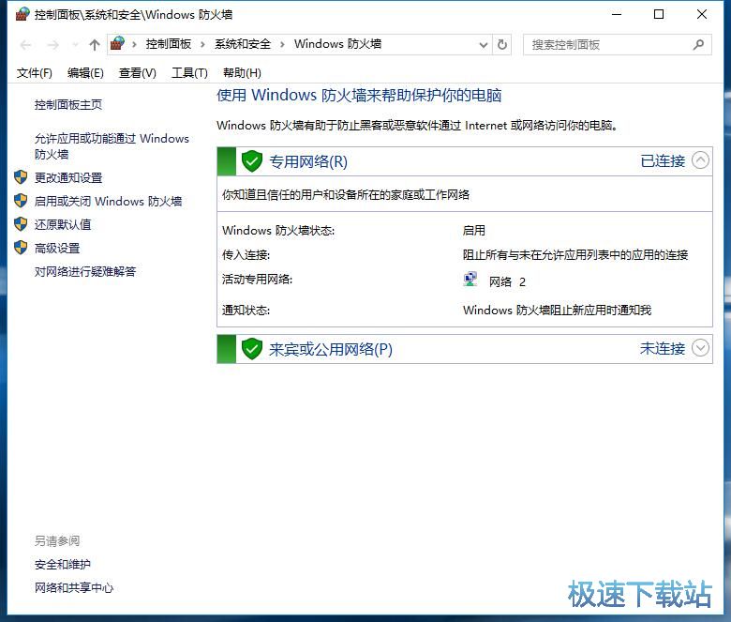This screenshot has width=731, height=622.
Task: Click the 网络 2 active network text
Action: [507, 281]
